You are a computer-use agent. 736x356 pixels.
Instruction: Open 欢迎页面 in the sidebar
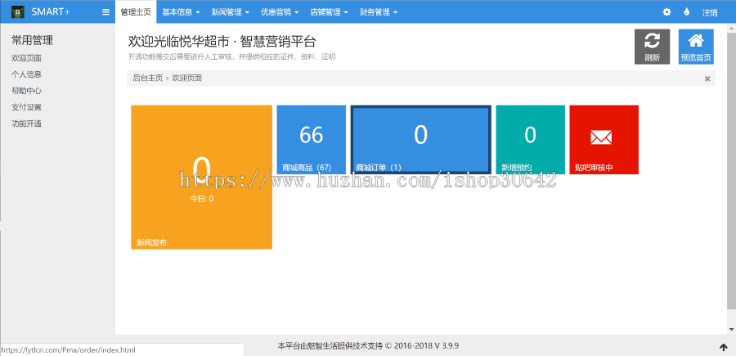point(27,58)
